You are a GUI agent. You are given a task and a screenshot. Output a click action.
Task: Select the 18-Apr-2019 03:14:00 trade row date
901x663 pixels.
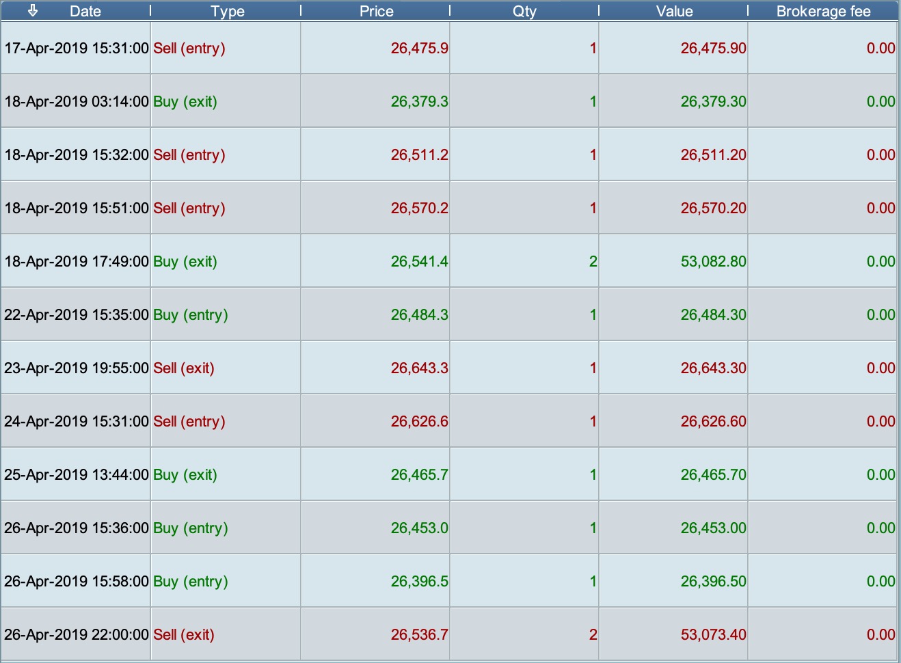coord(77,102)
